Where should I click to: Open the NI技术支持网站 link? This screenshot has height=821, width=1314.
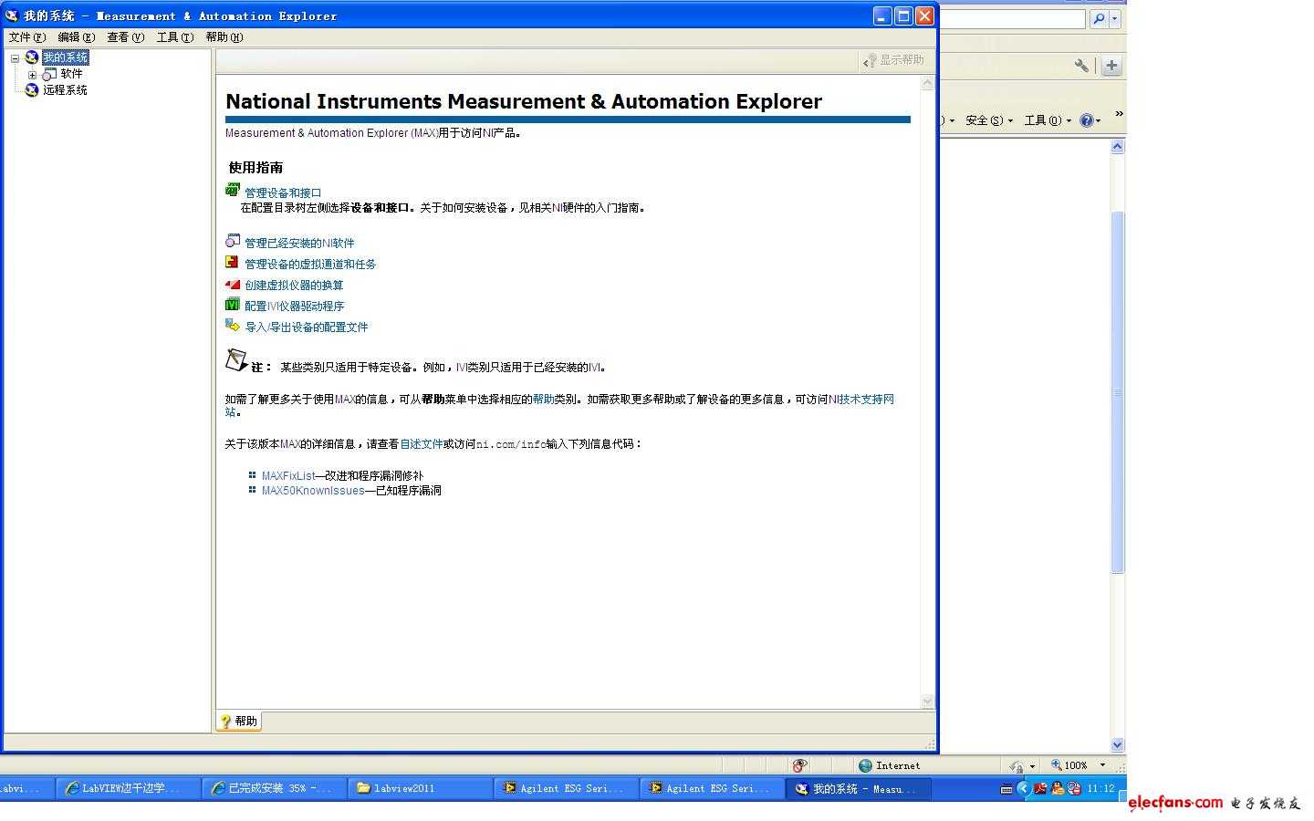(x=861, y=399)
